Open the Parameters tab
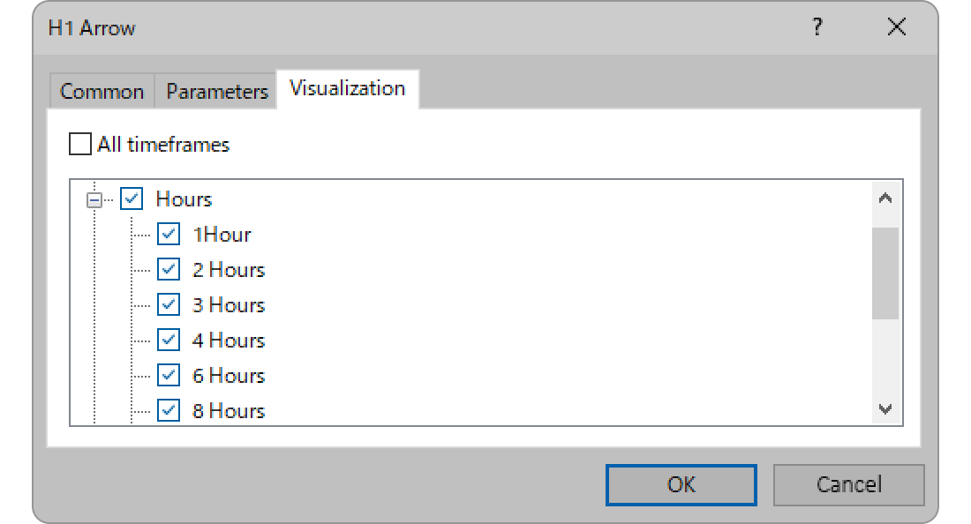 click(217, 91)
